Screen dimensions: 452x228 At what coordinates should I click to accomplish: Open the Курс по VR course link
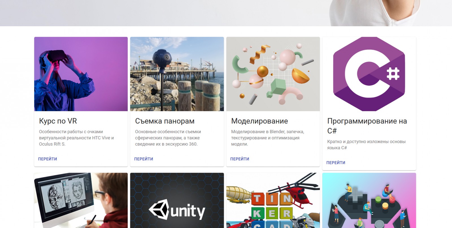point(47,159)
